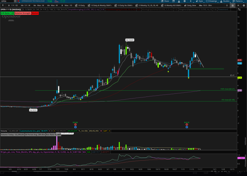Expand the OPEN symbol dropdown arrow
The width and height of the screenshot is (247, 176).
(15, 1)
